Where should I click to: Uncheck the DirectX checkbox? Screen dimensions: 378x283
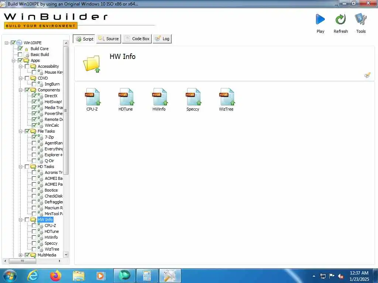34,96
